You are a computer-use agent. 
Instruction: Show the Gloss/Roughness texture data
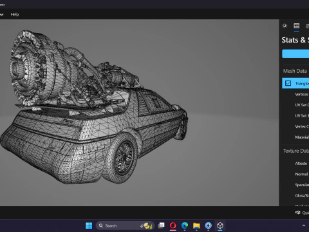295,196
